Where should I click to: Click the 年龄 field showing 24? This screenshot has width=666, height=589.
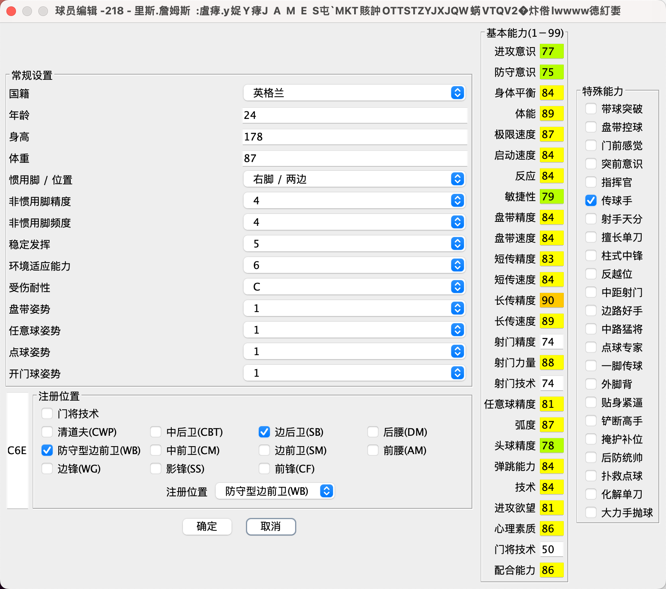pos(354,115)
